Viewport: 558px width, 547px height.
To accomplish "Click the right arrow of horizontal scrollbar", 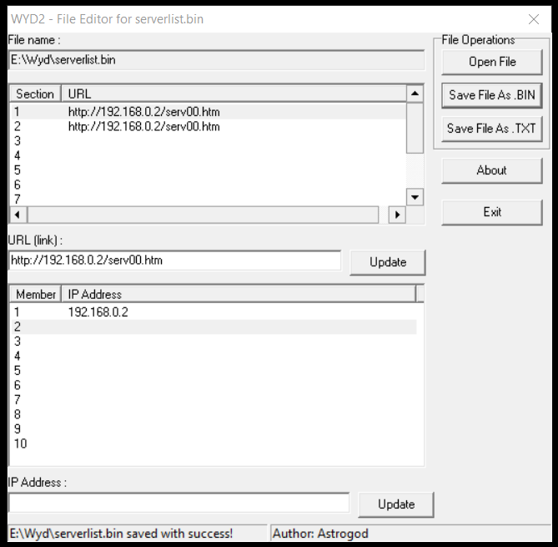I will [x=397, y=215].
